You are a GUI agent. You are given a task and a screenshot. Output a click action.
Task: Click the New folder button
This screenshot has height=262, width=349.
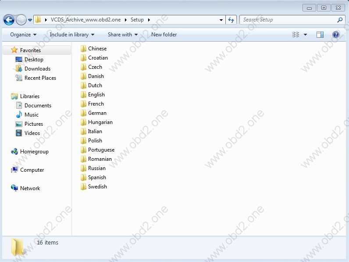(x=164, y=35)
